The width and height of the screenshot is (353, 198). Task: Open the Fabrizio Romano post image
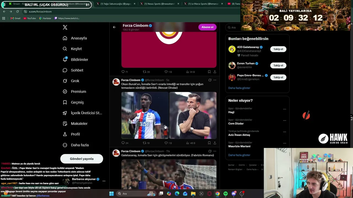point(169,174)
